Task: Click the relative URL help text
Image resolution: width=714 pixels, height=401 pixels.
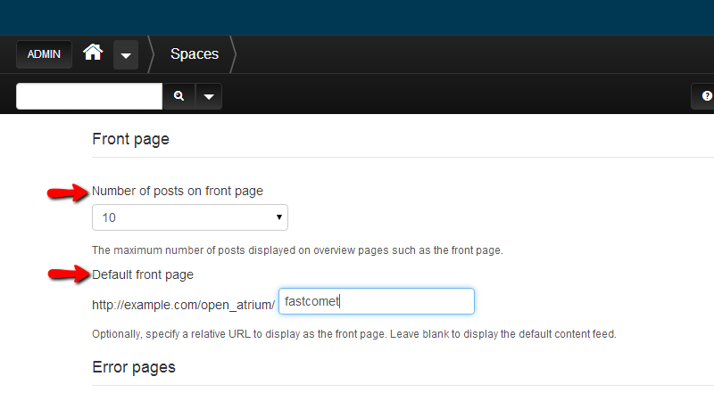Action: [354, 335]
